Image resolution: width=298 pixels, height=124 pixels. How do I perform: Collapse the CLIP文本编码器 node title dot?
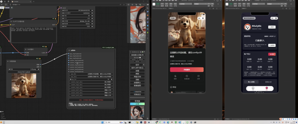click(11, 21)
